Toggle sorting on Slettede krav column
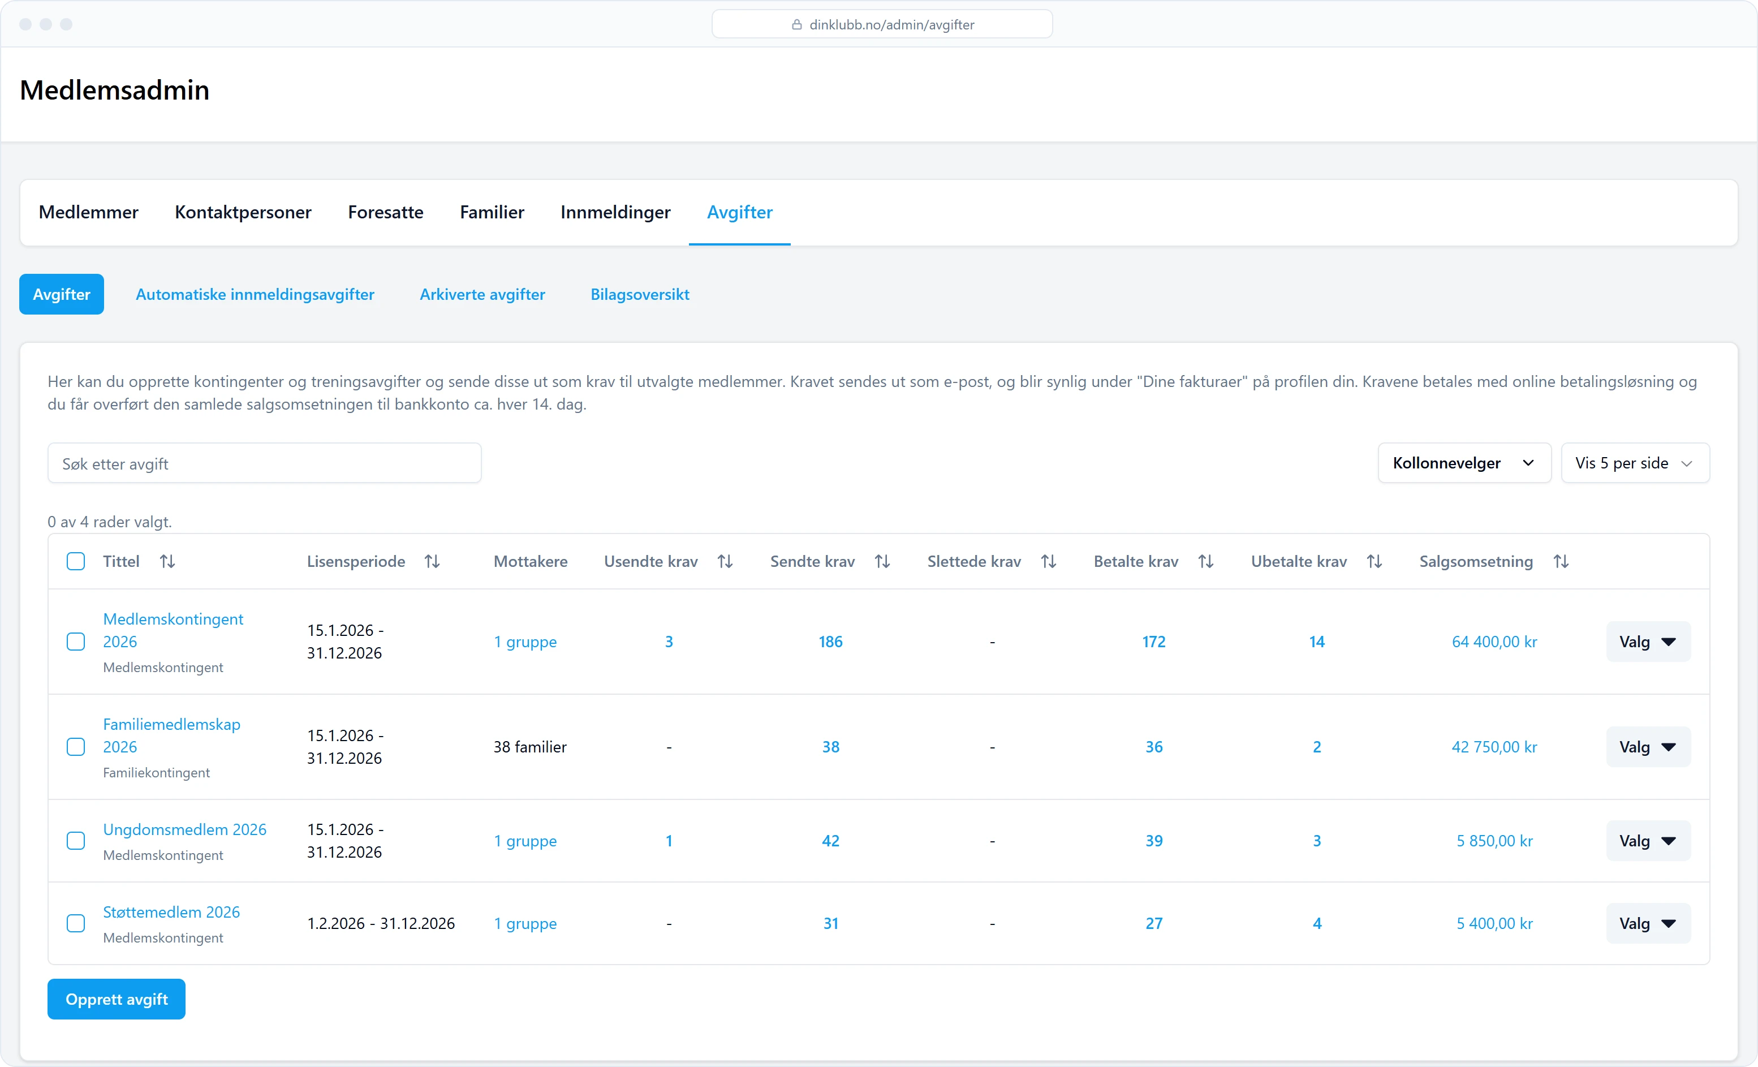The height and width of the screenshot is (1067, 1758). click(x=1049, y=562)
